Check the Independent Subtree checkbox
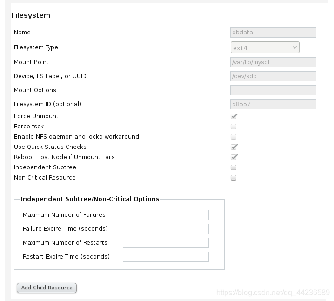The width and height of the screenshot is (334, 301). [234, 167]
